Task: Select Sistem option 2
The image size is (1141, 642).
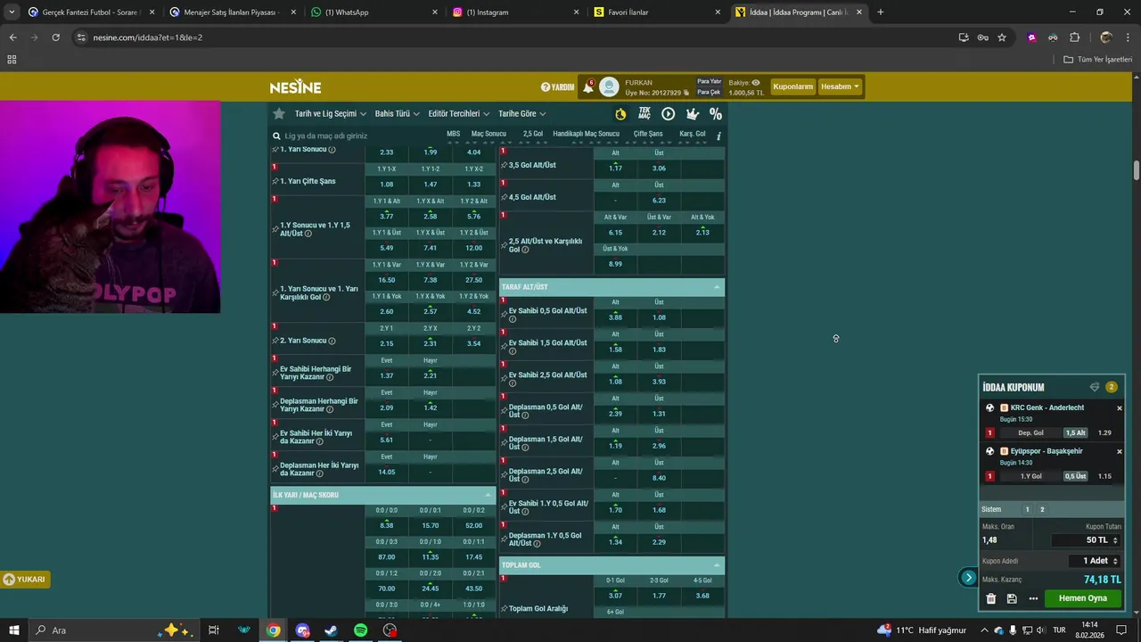Action: pyautogui.click(x=1042, y=509)
